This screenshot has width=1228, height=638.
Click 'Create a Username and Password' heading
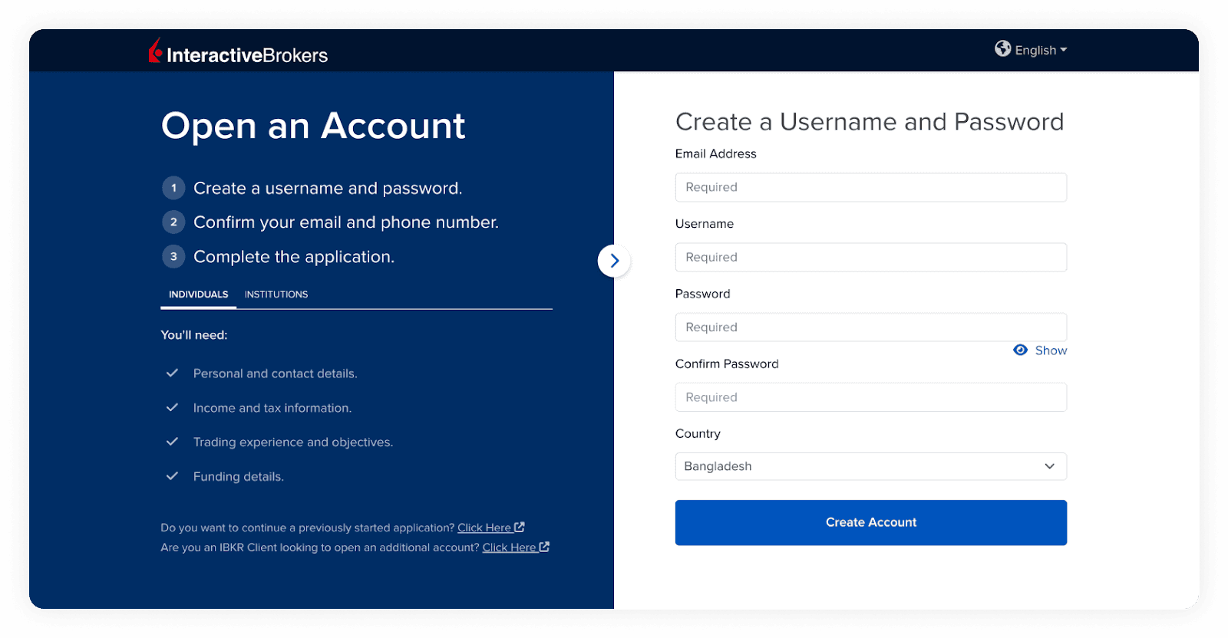click(x=870, y=122)
